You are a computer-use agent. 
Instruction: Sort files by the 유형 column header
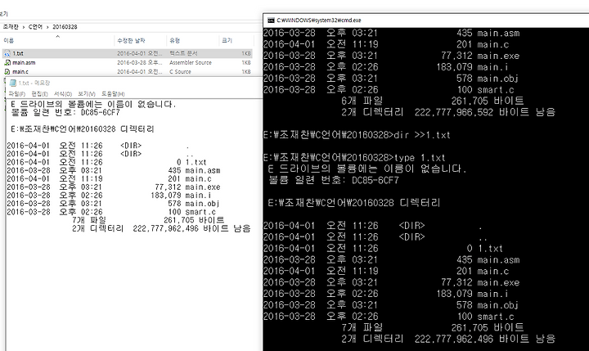[x=175, y=41]
